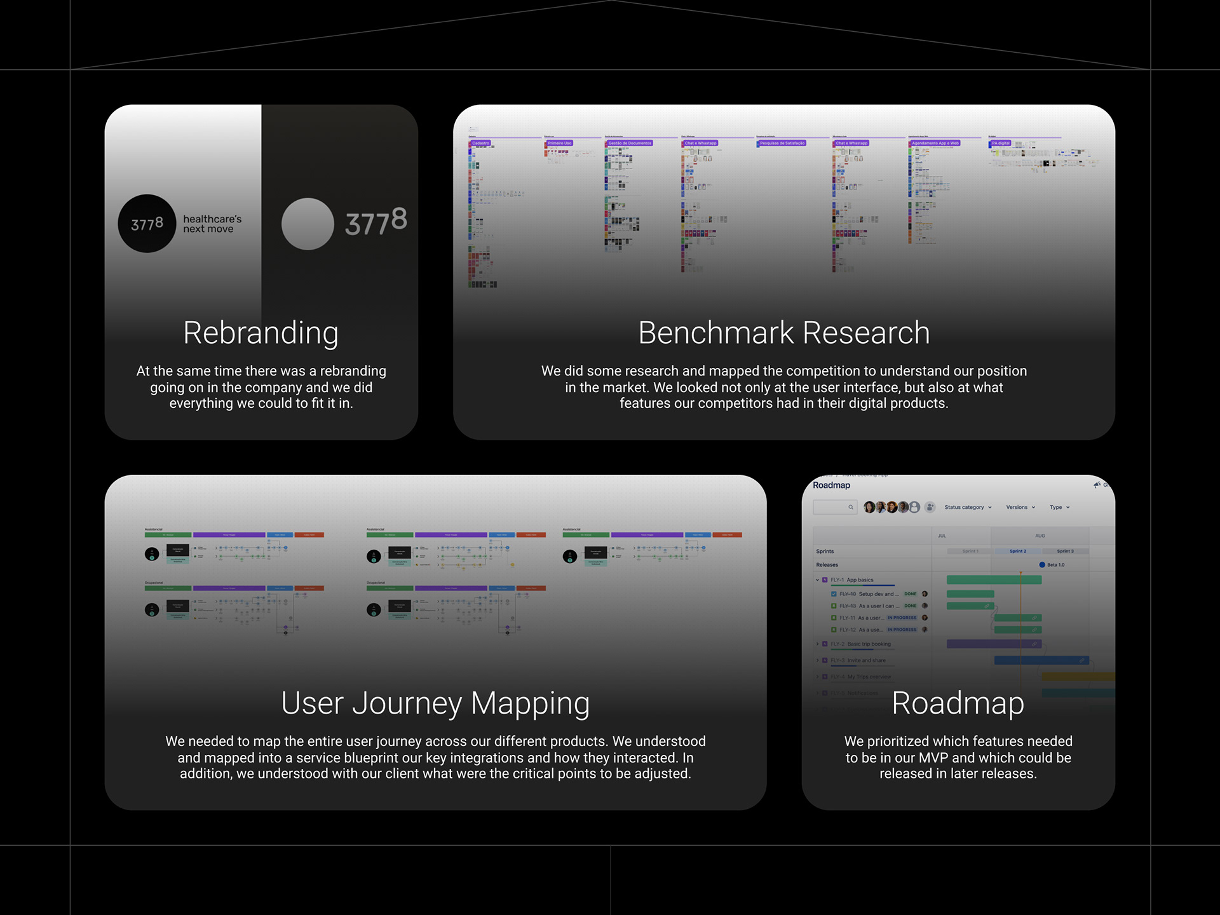Click the megaphone feedback icon

click(x=1097, y=485)
